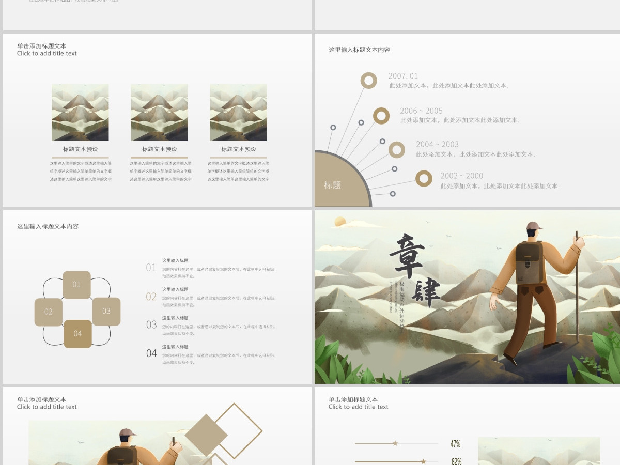
Task: Click 单击添加标题文本 on the diamond-shapes slide
Action: (41, 399)
